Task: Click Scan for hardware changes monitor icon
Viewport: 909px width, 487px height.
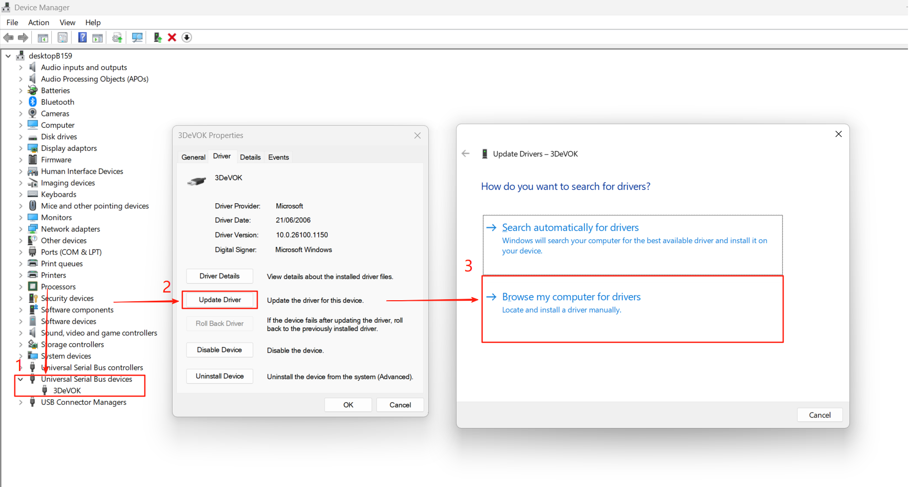Action: point(137,37)
